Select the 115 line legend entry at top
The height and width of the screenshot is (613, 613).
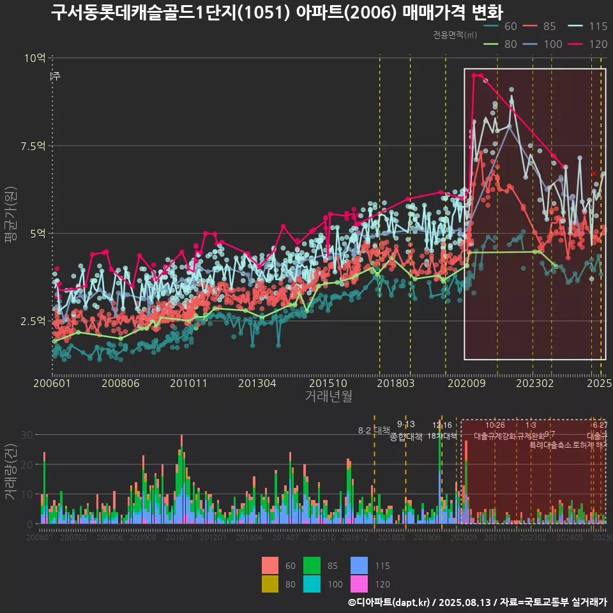click(x=588, y=26)
